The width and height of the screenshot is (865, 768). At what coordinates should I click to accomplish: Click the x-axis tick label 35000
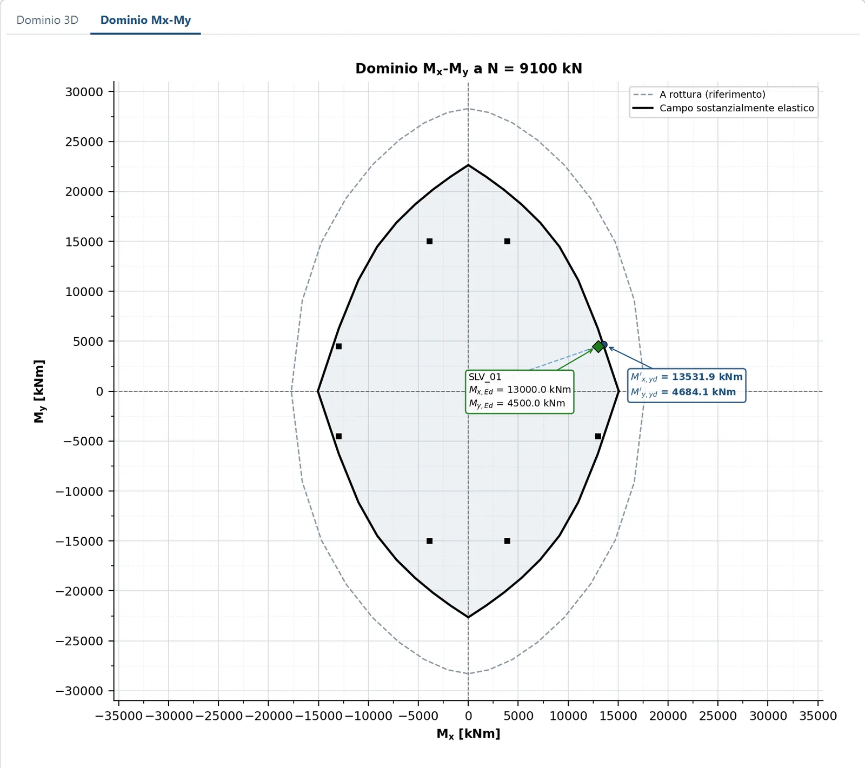(818, 716)
